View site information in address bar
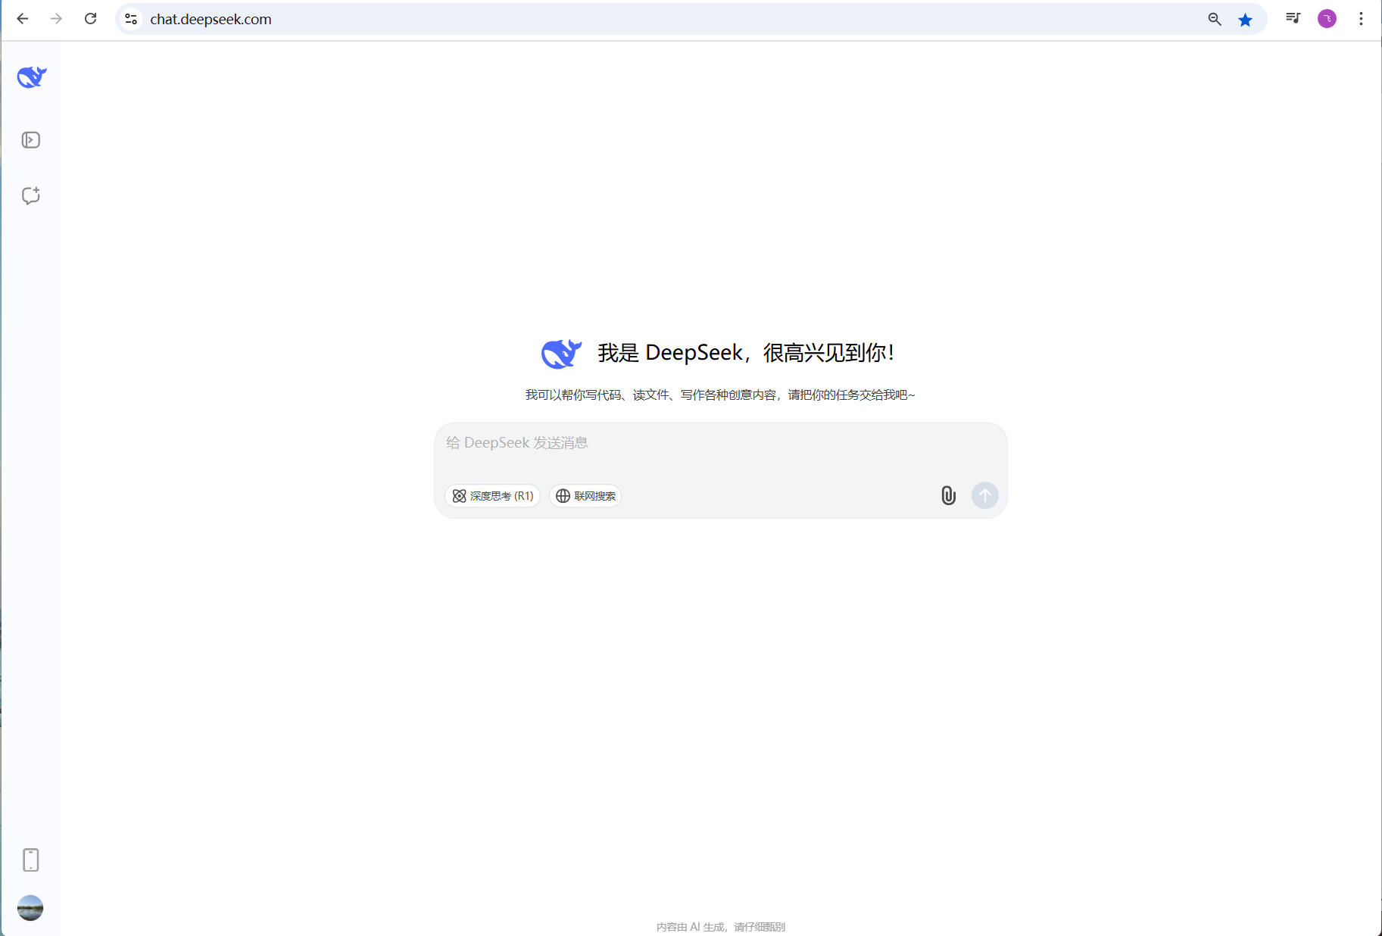The image size is (1382, 936). tap(131, 19)
